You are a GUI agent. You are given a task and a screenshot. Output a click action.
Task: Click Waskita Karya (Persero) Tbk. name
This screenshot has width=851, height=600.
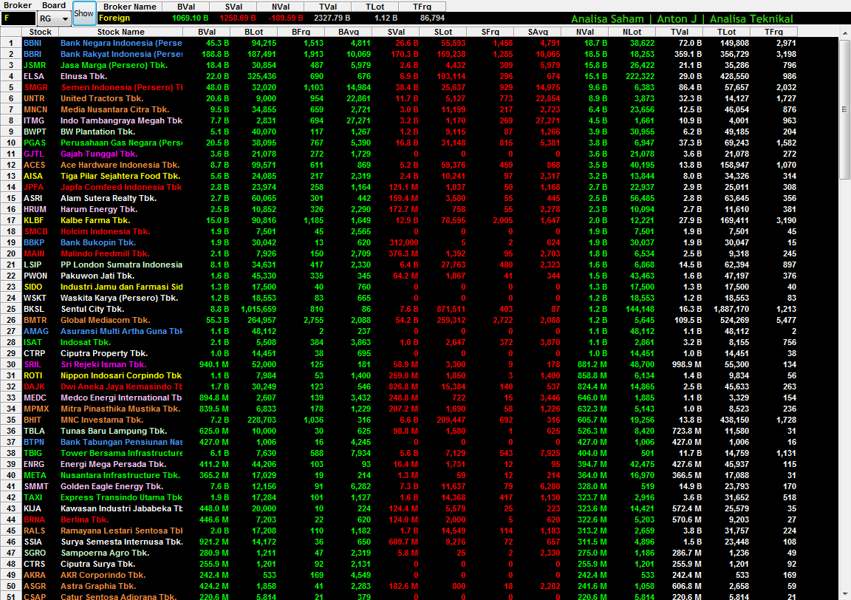[120, 298]
